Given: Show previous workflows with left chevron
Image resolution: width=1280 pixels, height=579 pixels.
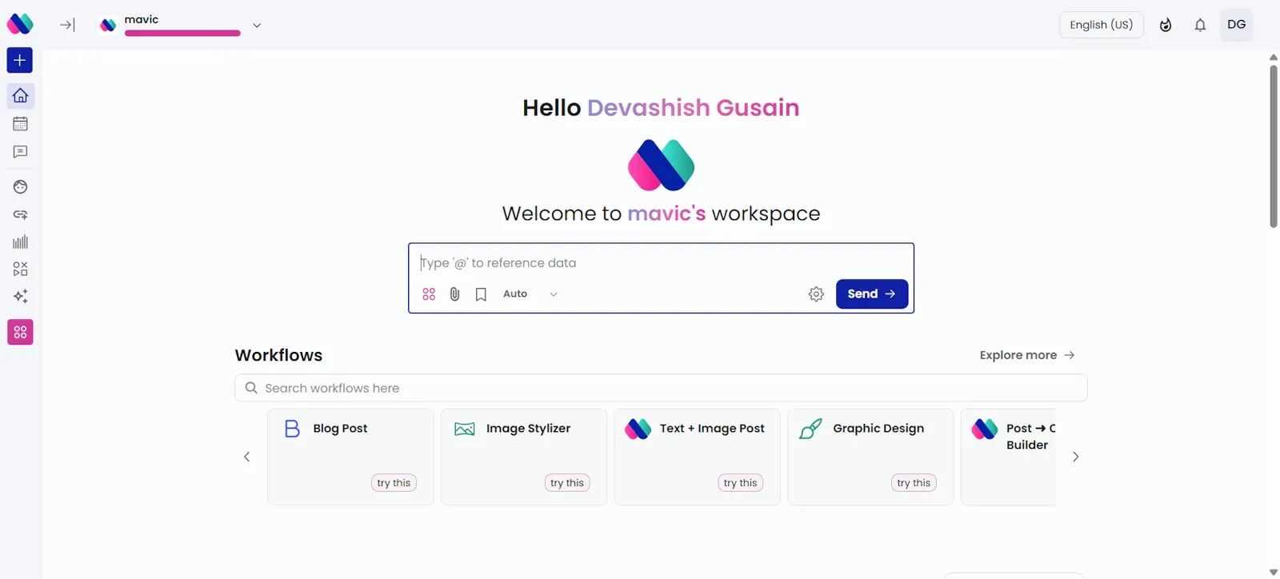Looking at the screenshot, I should coord(247,457).
